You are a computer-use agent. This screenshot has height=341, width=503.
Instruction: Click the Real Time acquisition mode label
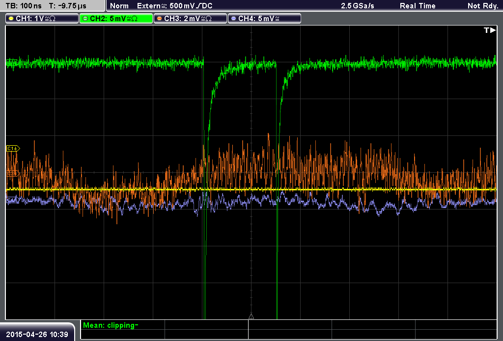(x=418, y=6)
